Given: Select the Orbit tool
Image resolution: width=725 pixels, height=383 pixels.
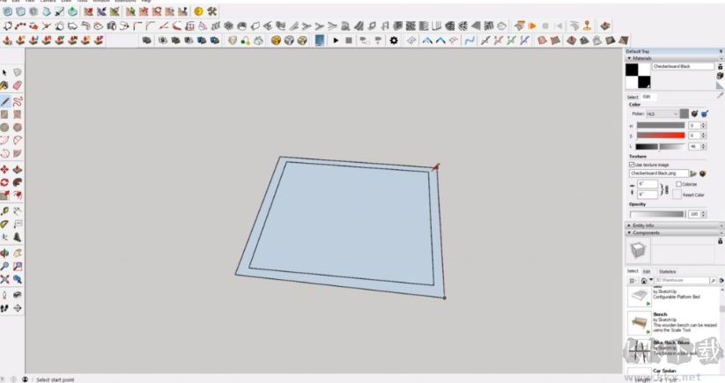Looking at the screenshot, I should click(4, 254).
